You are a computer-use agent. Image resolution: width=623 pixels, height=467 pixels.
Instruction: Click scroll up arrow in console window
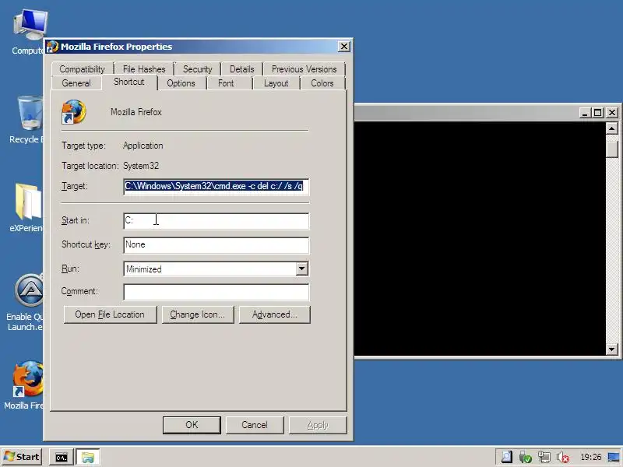[x=612, y=128]
